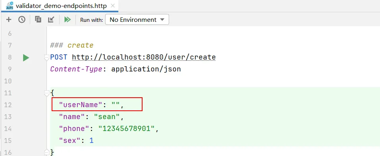Run the create request via gutter arrow
Viewport: 380px width, 156px height.
[26, 58]
